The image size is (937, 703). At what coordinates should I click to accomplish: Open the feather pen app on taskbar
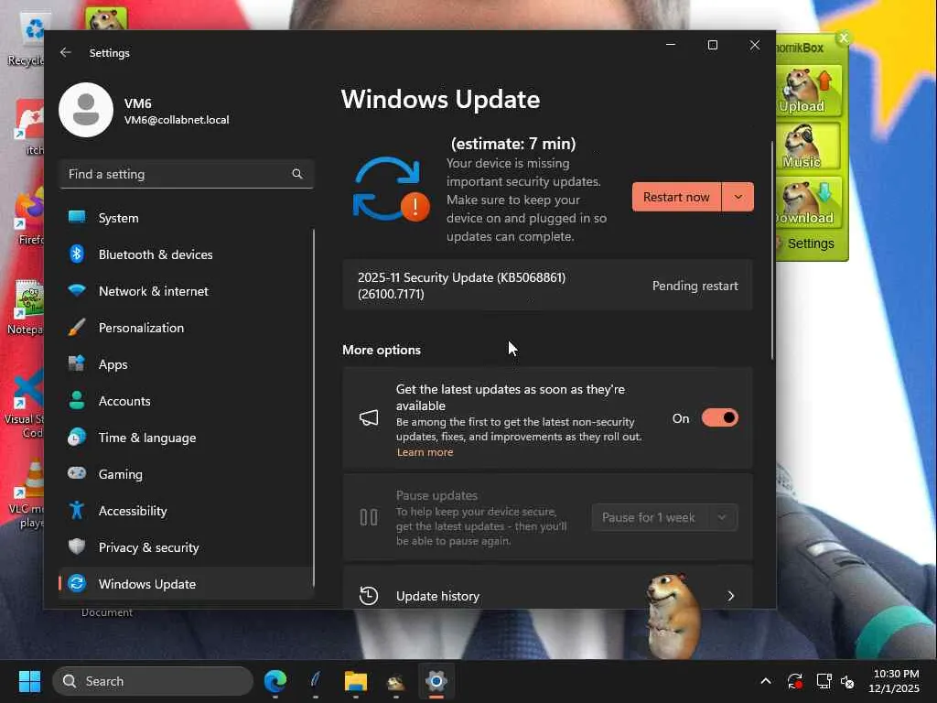[316, 681]
